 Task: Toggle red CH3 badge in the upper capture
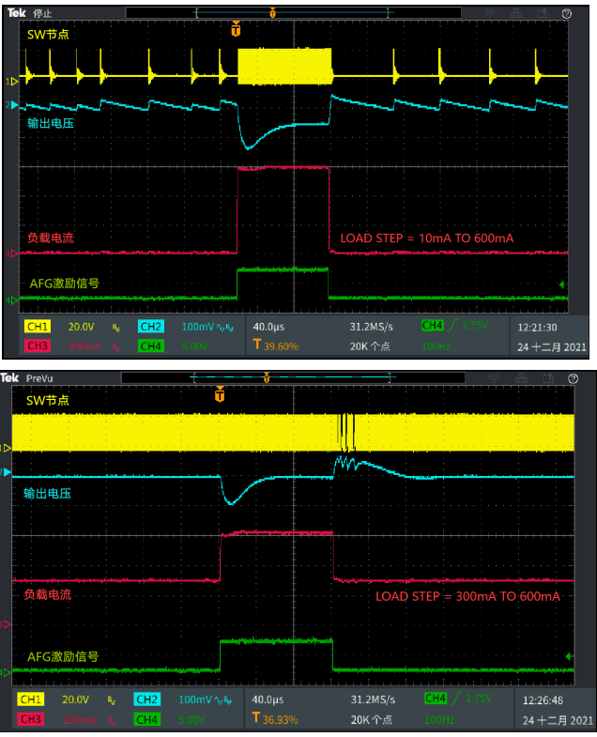click(38, 345)
